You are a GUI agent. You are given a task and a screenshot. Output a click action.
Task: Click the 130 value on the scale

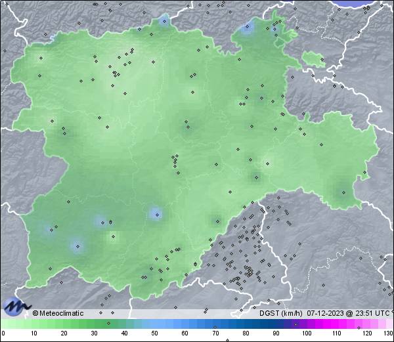click(x=389, y=333)
